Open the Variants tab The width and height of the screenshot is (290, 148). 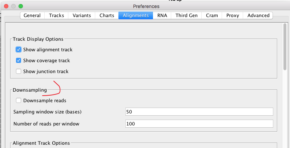81,15
